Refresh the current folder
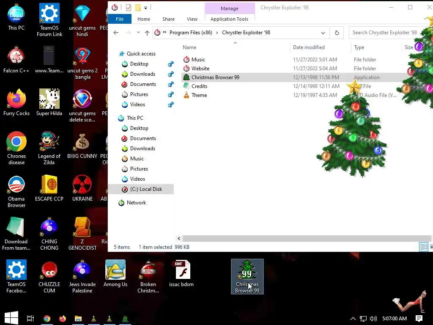 tap(337, 33)
